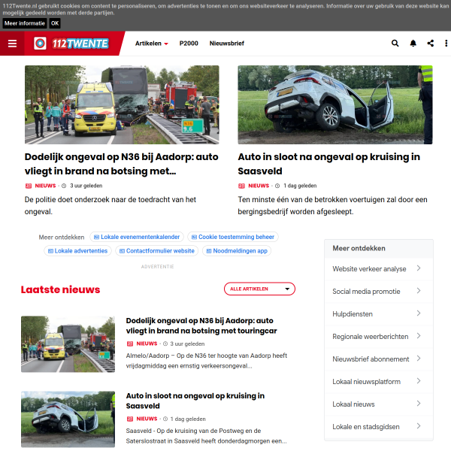Click the summary 'De politie doet onderzoek naar de toedracht'
Image resolution: width=451 pixels, height=451 pixels.
(x=110, y=206)
